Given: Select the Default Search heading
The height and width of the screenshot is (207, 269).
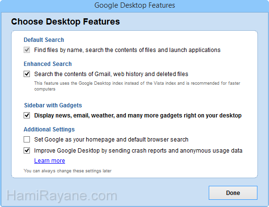Looking at the screenshot, I should (x=44, y=40).
